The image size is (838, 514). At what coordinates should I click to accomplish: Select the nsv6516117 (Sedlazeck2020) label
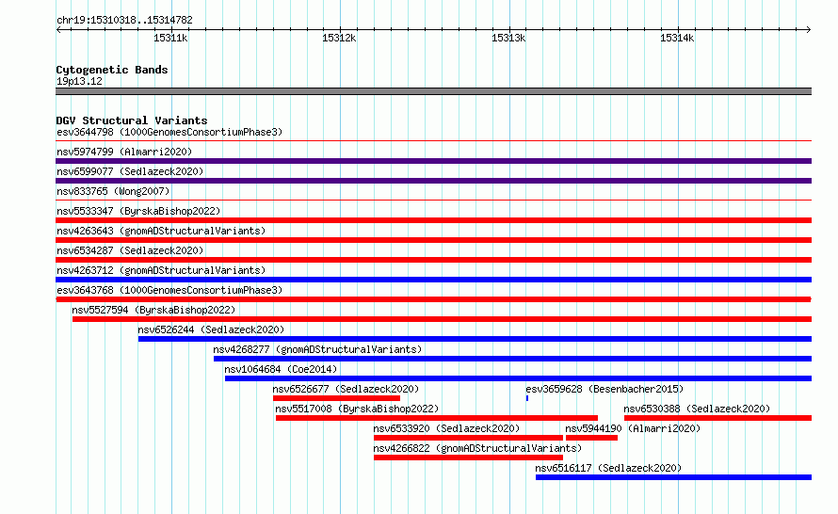[608, 468]
